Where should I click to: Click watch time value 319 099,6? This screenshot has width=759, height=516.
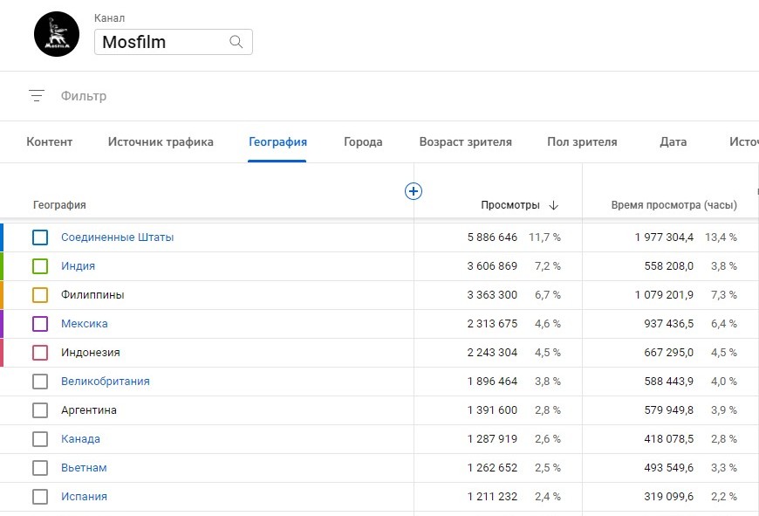pos(669,497)
